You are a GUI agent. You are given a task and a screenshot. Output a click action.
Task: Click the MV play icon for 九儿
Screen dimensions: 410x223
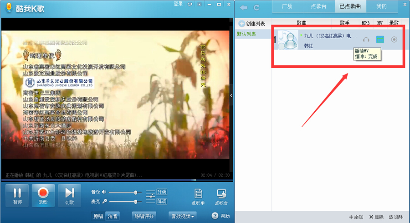point(380,40)
